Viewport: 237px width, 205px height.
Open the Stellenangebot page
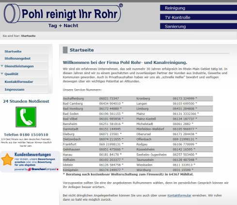[17, 58]
